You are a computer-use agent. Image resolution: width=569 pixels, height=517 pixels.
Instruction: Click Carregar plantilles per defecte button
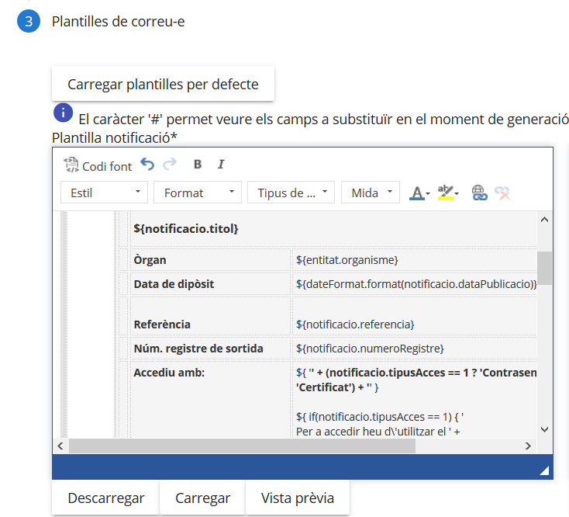pos(163,84)
